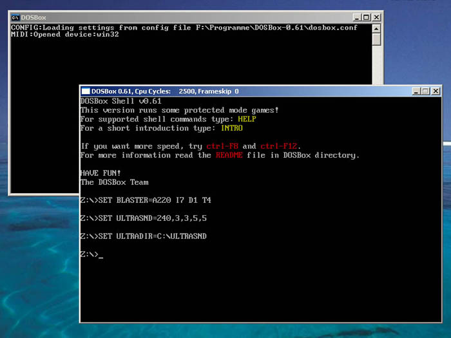The height and width of the screenshot is (338, 451).
Task: Click the red ctrl-F8 text
Action: tap(222, 146)
